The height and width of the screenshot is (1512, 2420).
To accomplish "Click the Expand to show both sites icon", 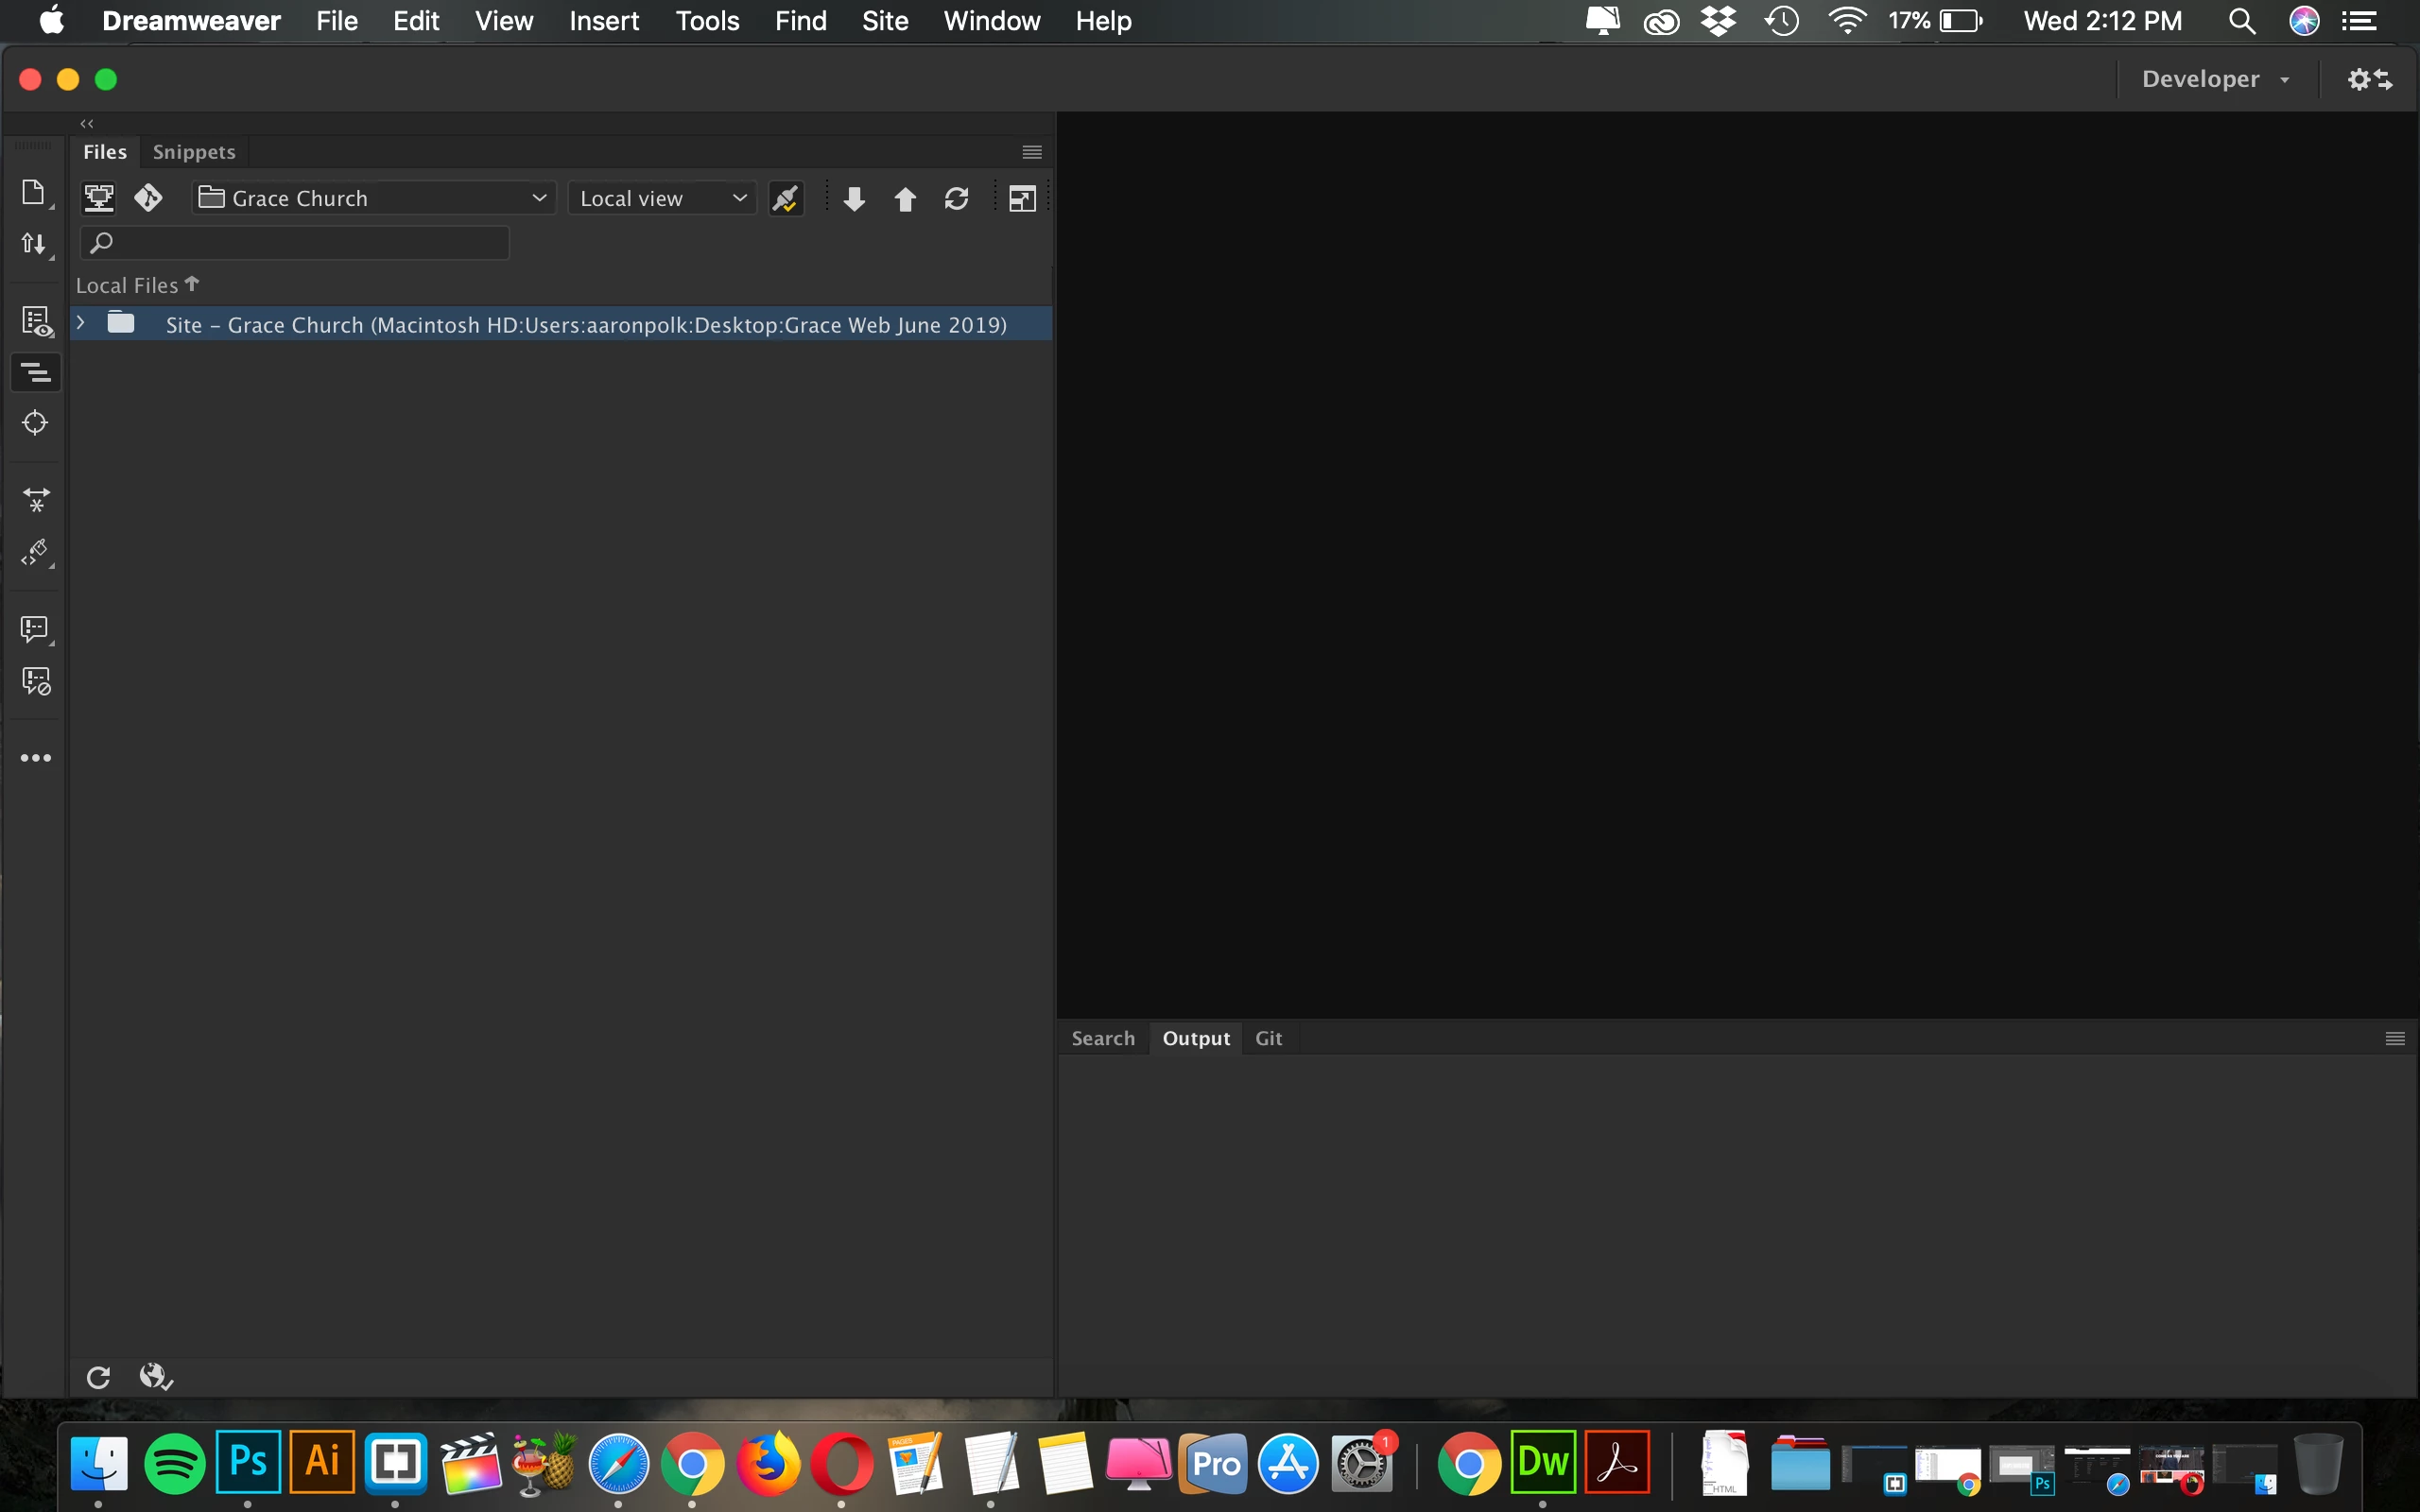I will [x=1021, y=199].
